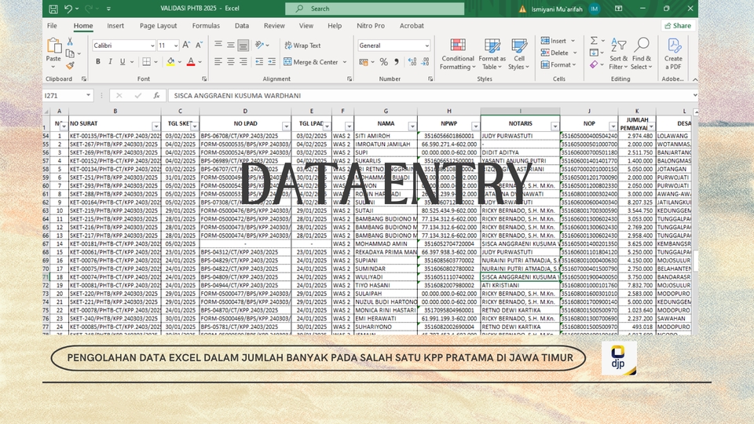Click Insert cells button
The image size is (754, 424).
coord(554,41)
